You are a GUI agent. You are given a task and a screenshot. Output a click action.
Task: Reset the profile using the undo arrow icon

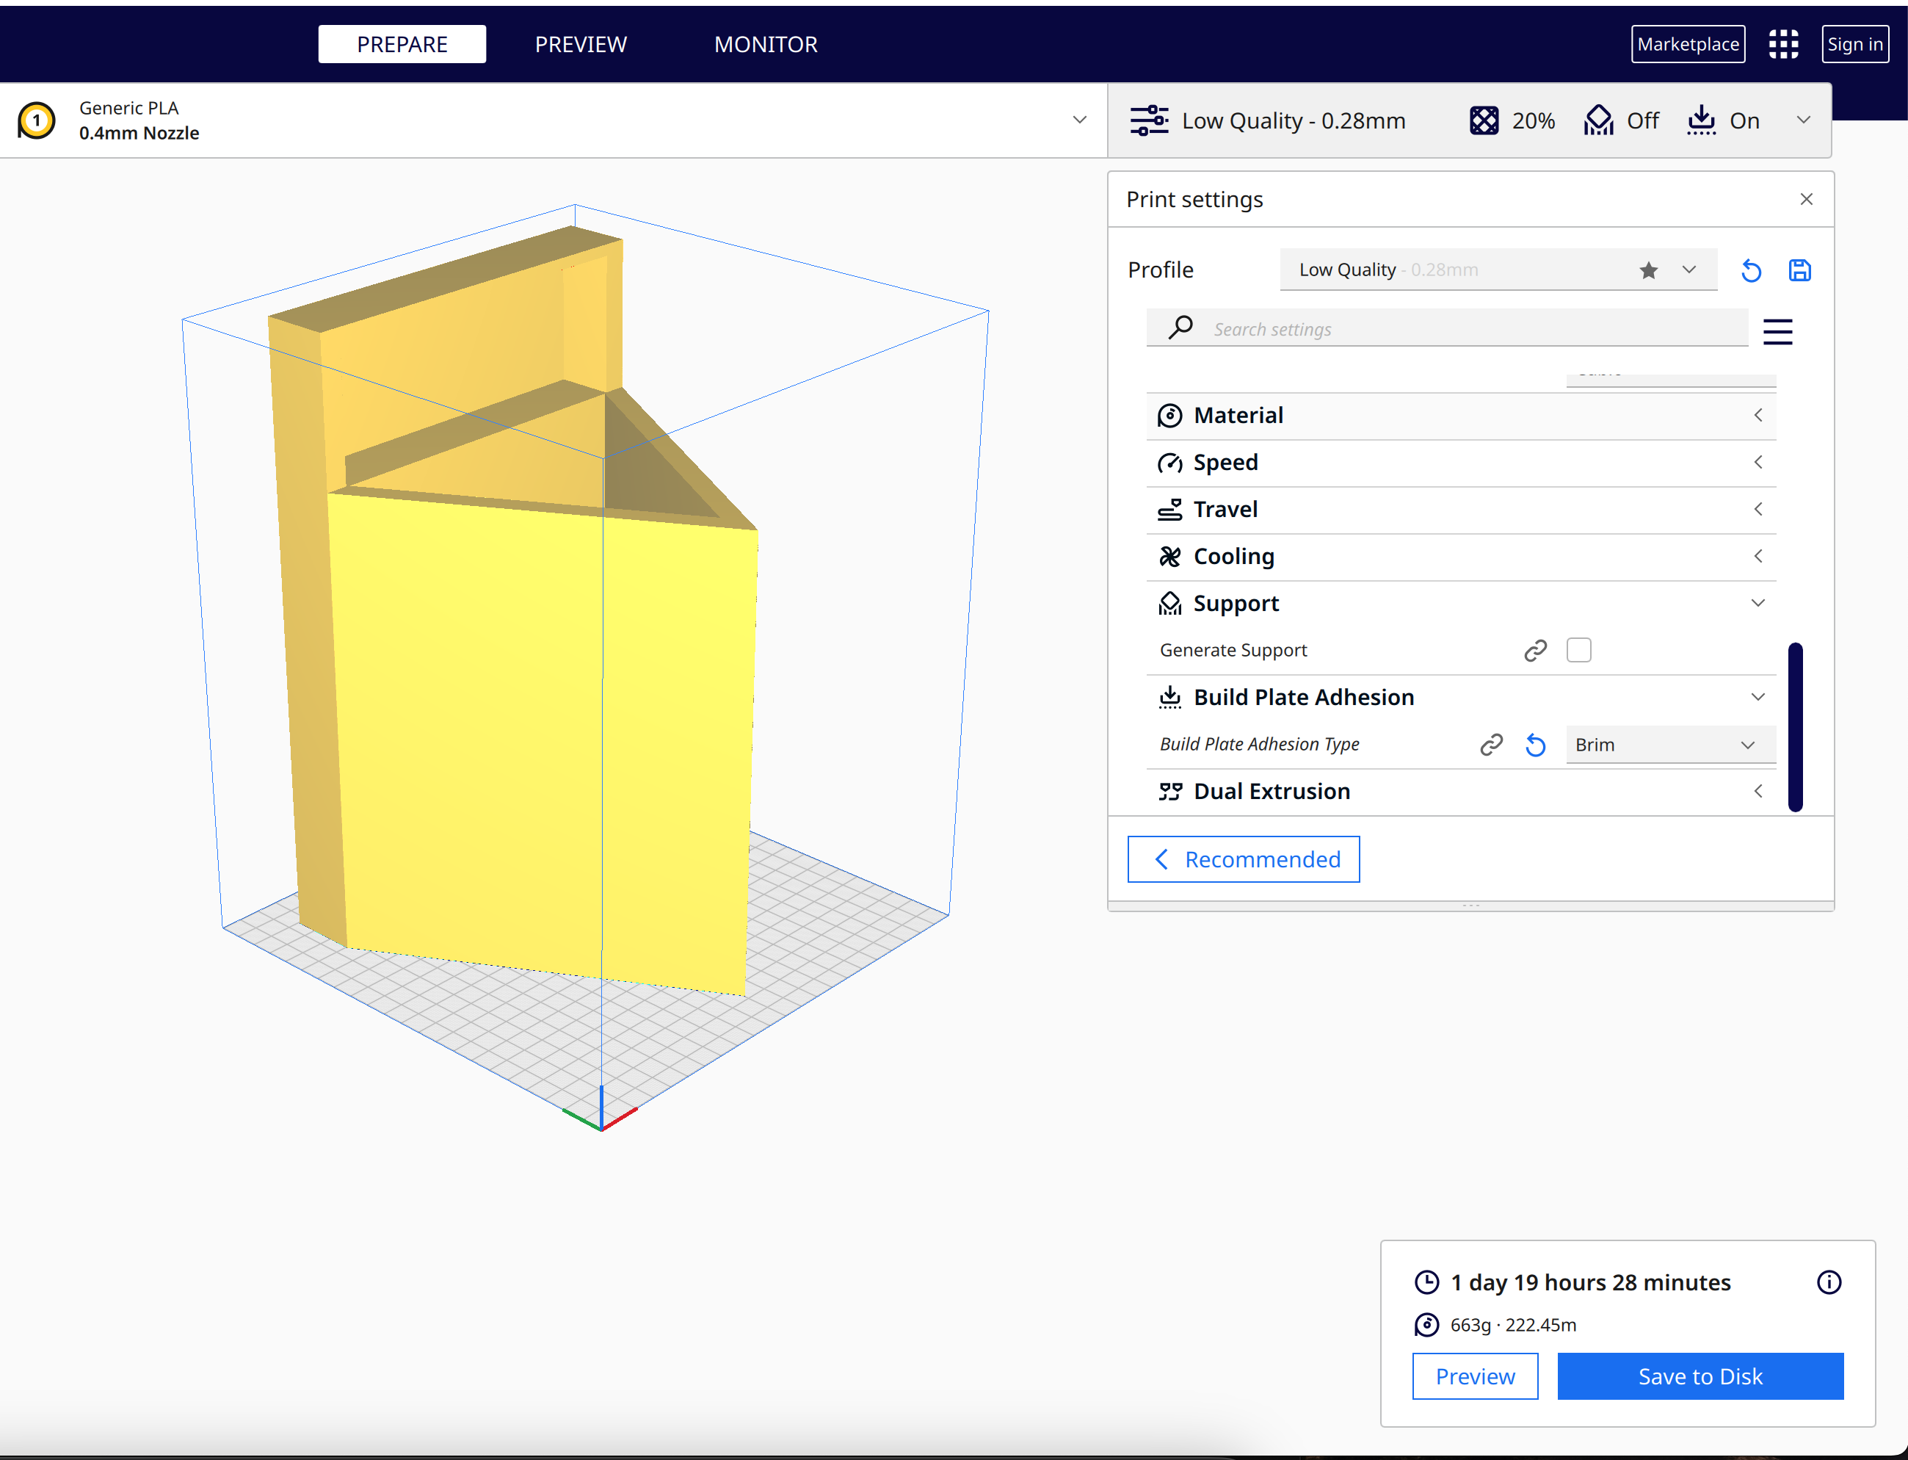(x=1751, y=271)
